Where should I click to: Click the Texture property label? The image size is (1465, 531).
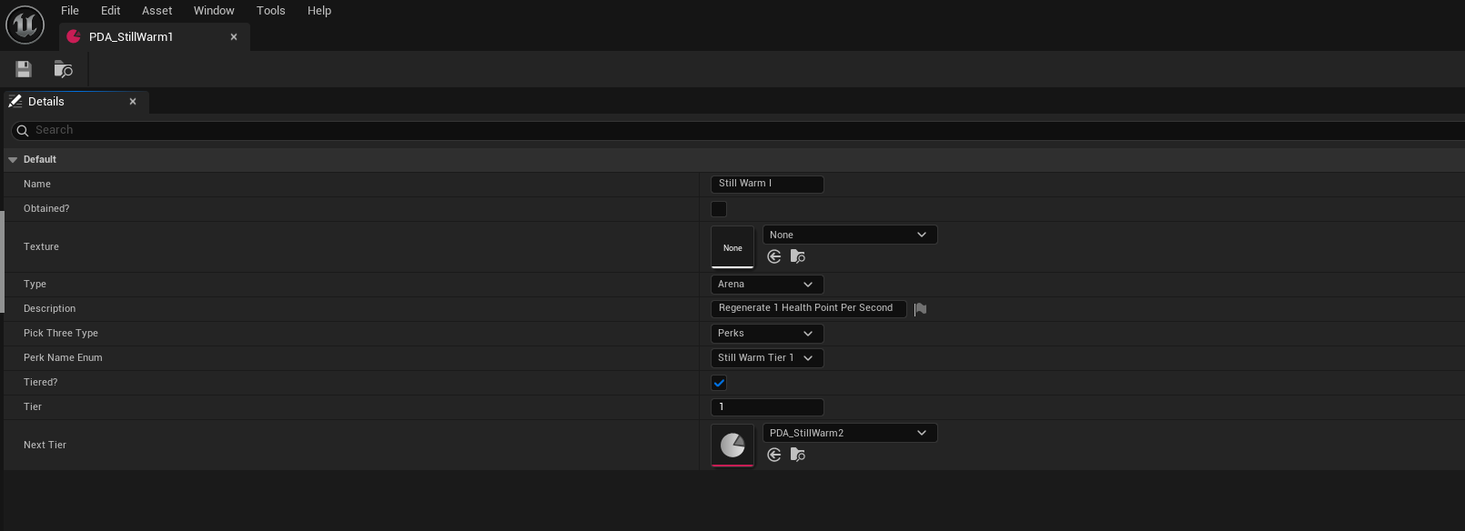[41, 247]
